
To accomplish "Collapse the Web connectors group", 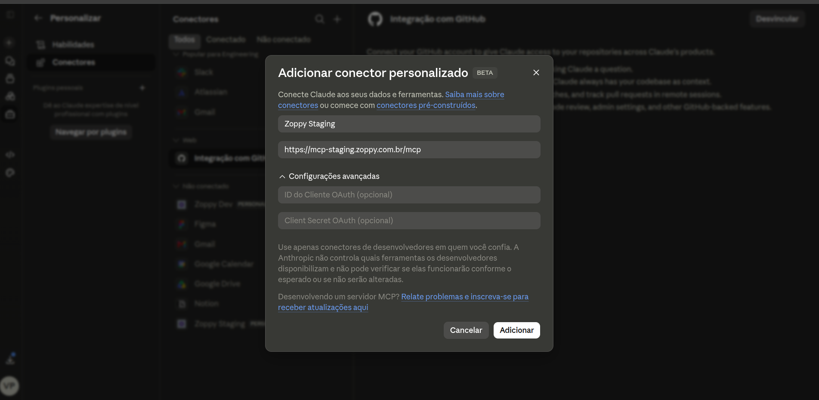I will coord(176,140).
